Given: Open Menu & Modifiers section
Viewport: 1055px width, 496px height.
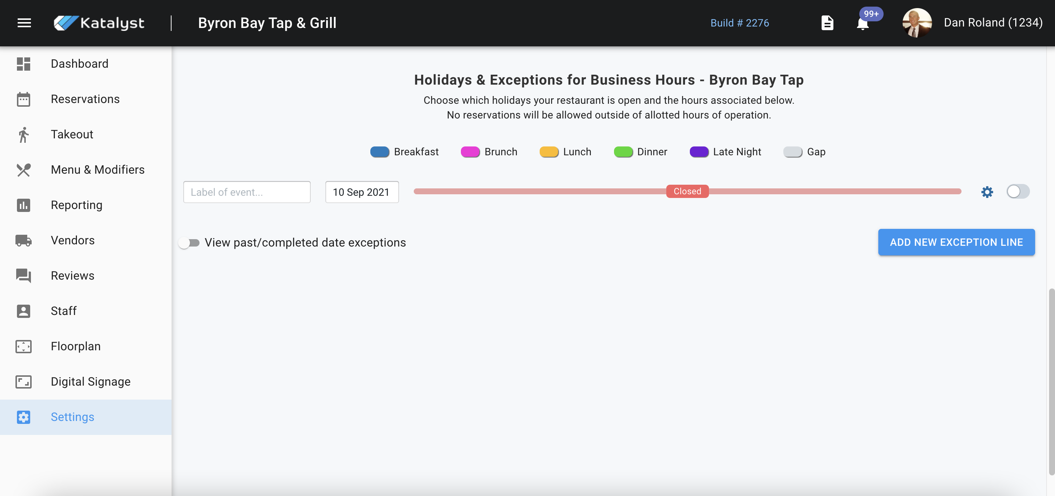Looking at the screenshot, I should tap(98, 170).
